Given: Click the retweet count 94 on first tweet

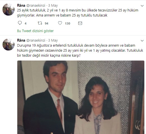Looking at the screenshot, I should pos(46,23).
